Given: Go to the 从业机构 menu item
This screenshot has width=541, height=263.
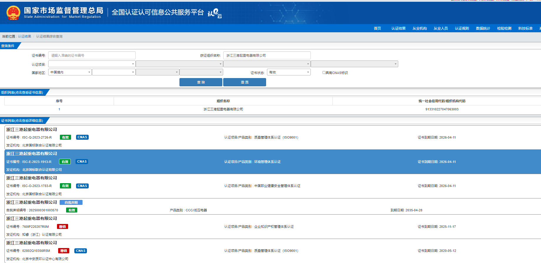Looking at the screenshot, I should (x=419, y=28).
